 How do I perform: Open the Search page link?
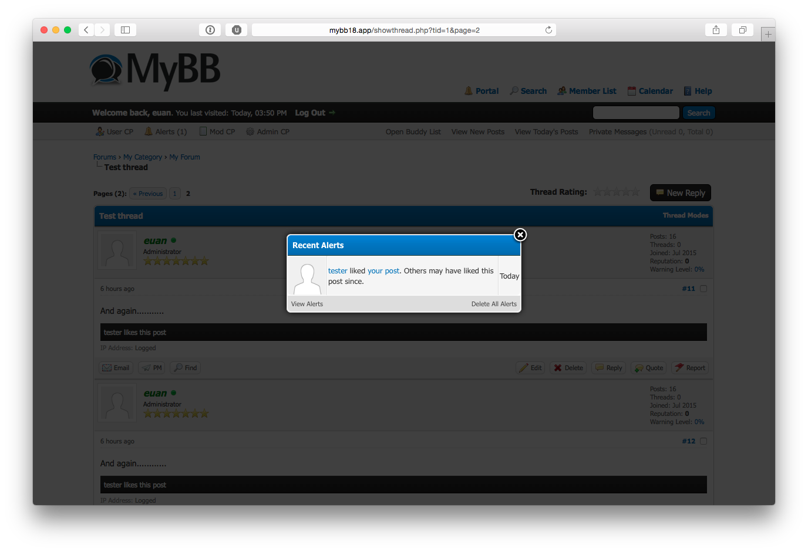tap(528, 91)
